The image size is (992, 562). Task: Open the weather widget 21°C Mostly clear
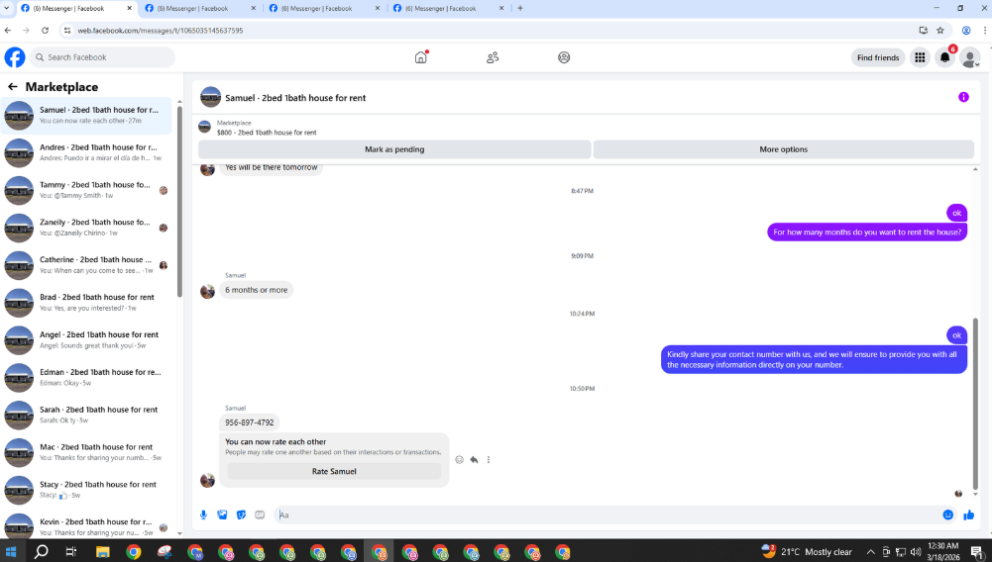pyautogui.click(x=808, y=551)
